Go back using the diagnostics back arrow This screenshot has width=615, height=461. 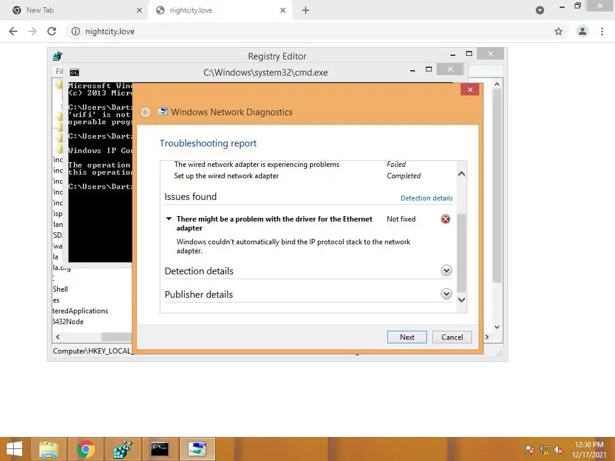[145, 112]
